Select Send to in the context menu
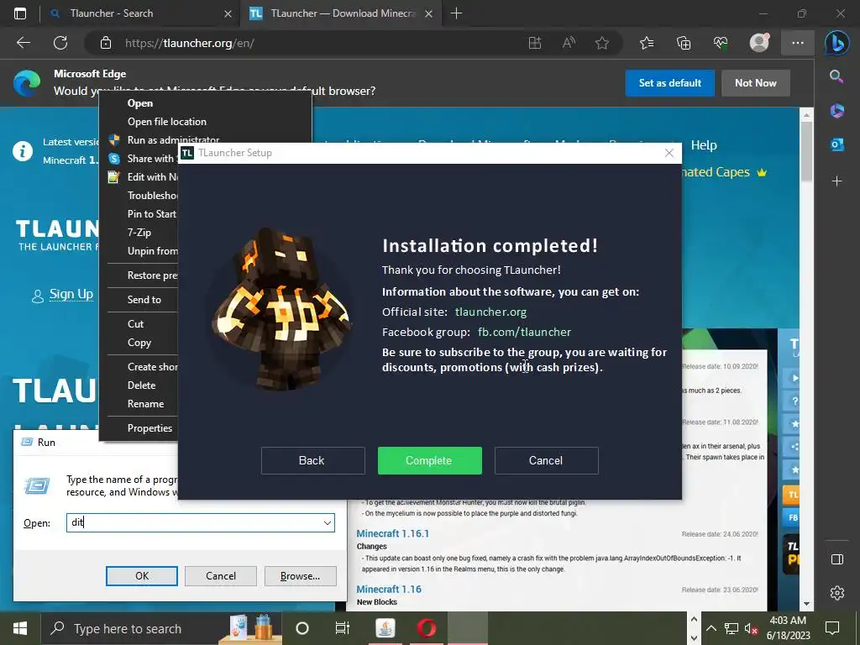 [x=144, y=300]
